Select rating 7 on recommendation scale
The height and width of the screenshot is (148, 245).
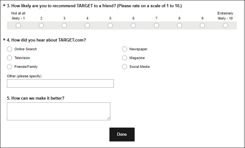[156, 25]
